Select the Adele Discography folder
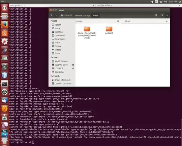Screen dimensions: 182x146 tap(87, 32)
